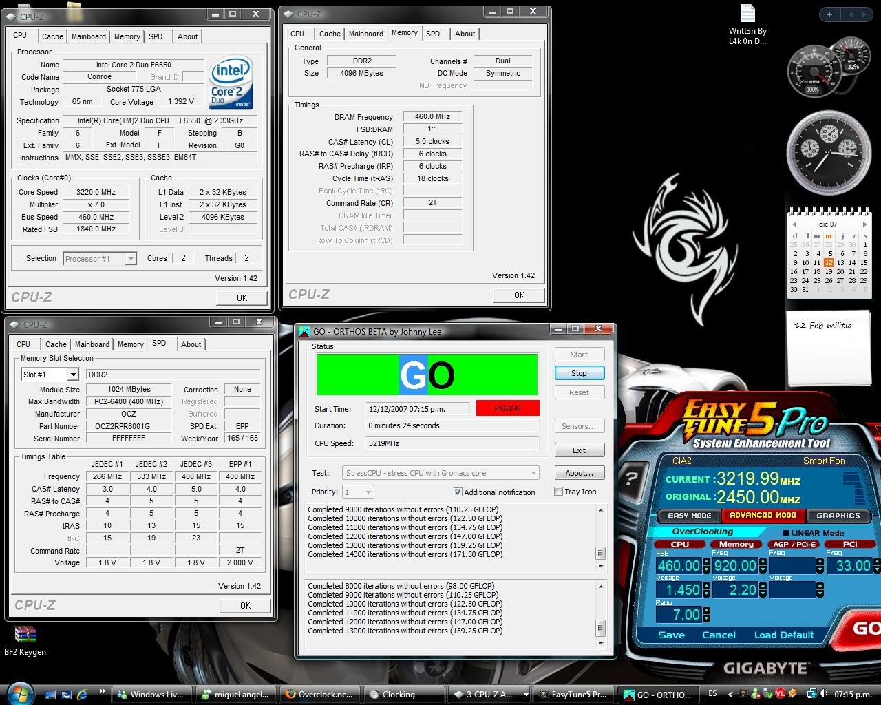The width and height of the screenshot is (881, 705).
Task: Open the StressCPU test dropdown in ORTHOS
Action: (x=533, y=473)
